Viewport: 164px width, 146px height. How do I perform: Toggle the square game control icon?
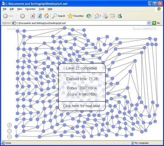(9, 137)
